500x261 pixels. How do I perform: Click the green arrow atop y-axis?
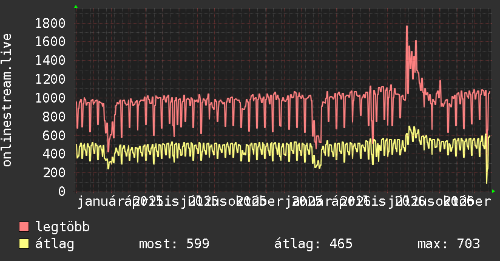76,7
